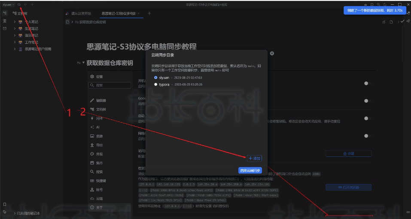Add a new tab with the plus icon
The image size is (411, 219).
(x=149, y=13)
